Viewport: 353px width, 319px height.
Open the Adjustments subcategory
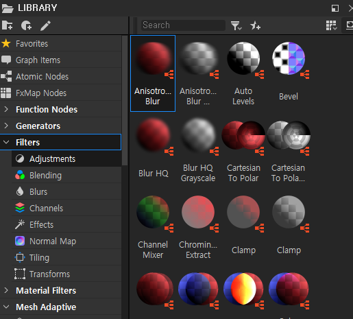[66, 158]
